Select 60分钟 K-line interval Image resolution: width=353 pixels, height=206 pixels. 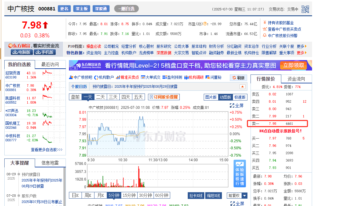pos(162,196)
